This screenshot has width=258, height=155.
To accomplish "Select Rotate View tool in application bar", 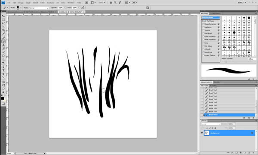I will 120,3.
